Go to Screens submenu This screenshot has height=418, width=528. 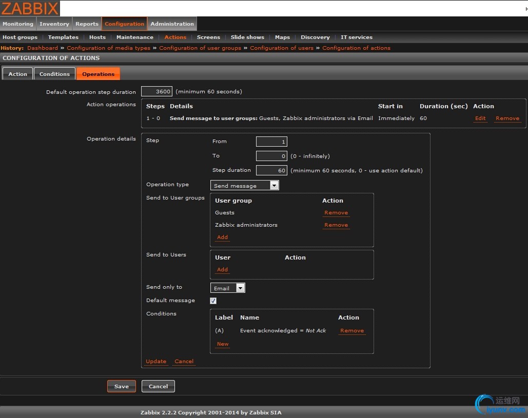(x=208, y=37)
